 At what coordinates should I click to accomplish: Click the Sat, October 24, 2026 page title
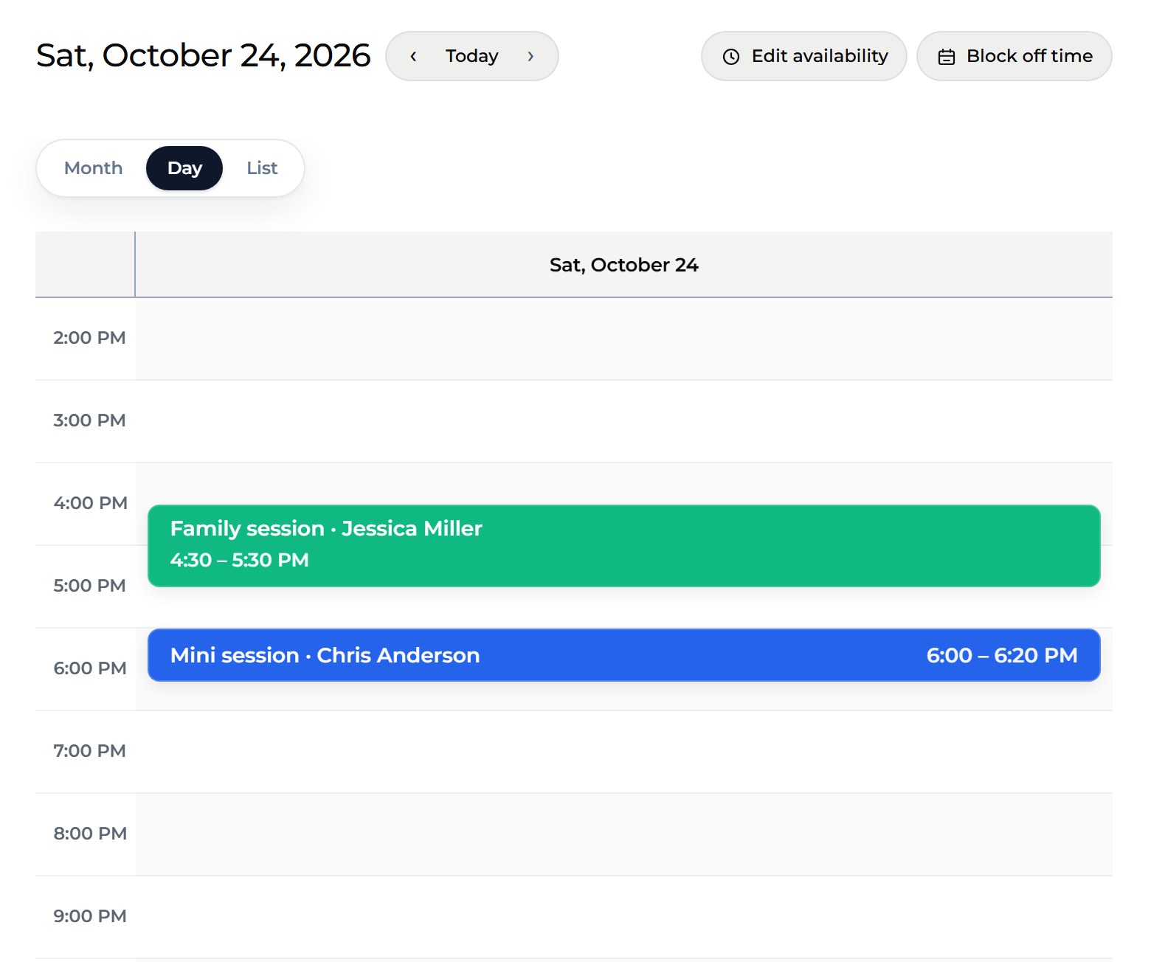click(x=203, y=55)
